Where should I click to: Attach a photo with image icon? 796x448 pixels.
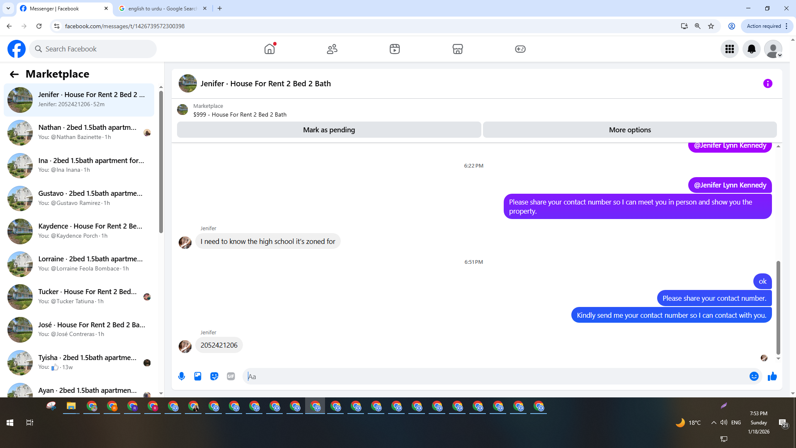198,376
